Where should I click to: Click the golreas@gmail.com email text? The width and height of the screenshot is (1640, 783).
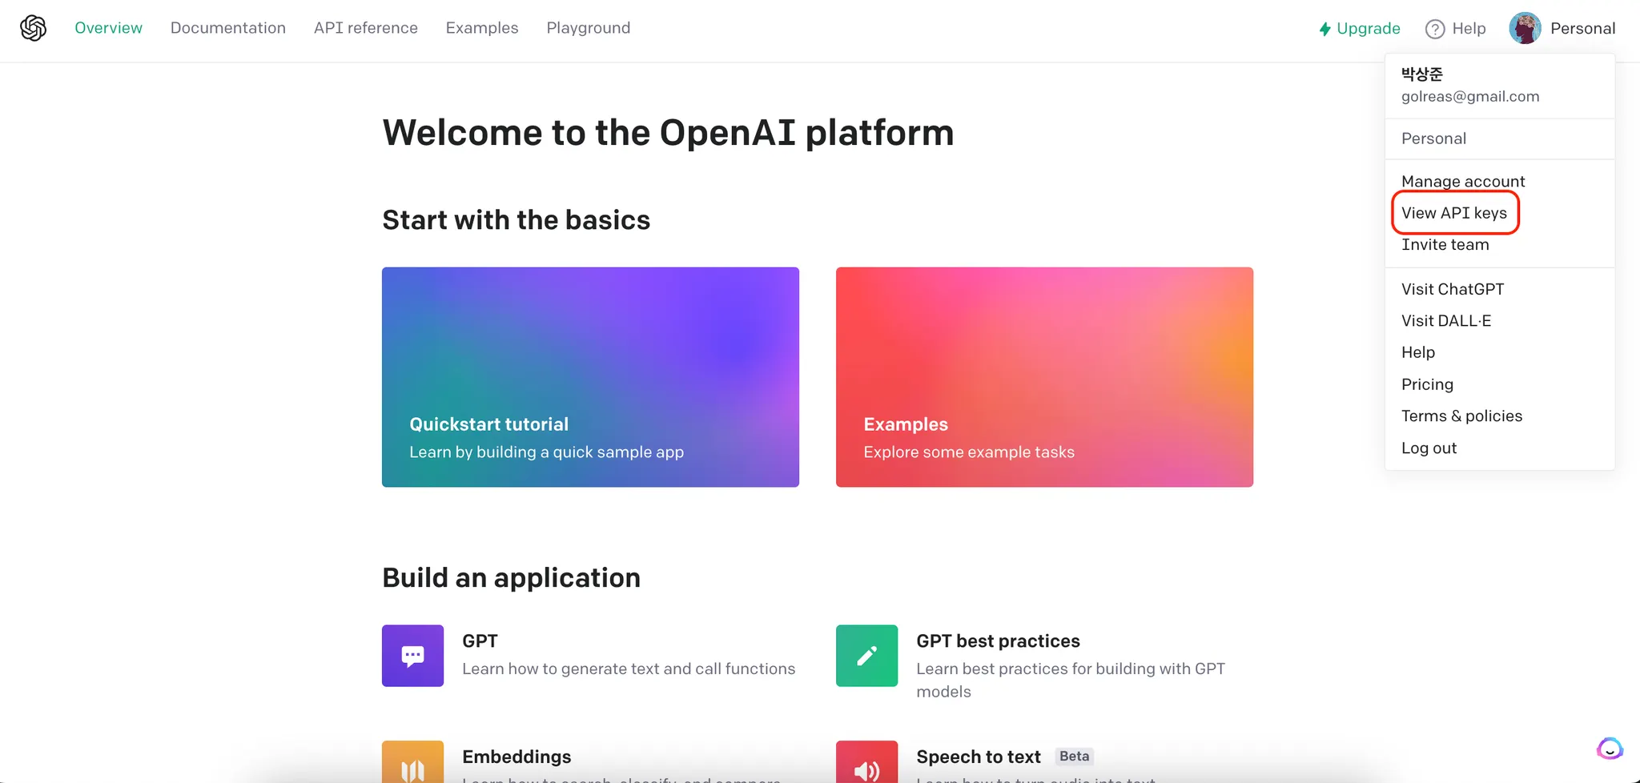click(x=1470, y=97)
